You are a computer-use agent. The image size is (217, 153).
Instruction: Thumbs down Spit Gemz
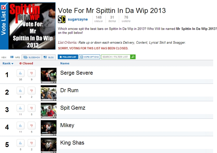pos(31,108)
